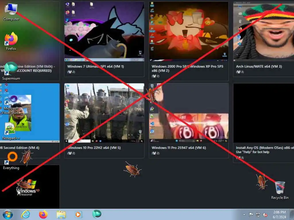Click 'Arch Linux/MATE x64 (VM 3)' title
The height and width of the screenshot is (220, 294).
coord(259,66)
